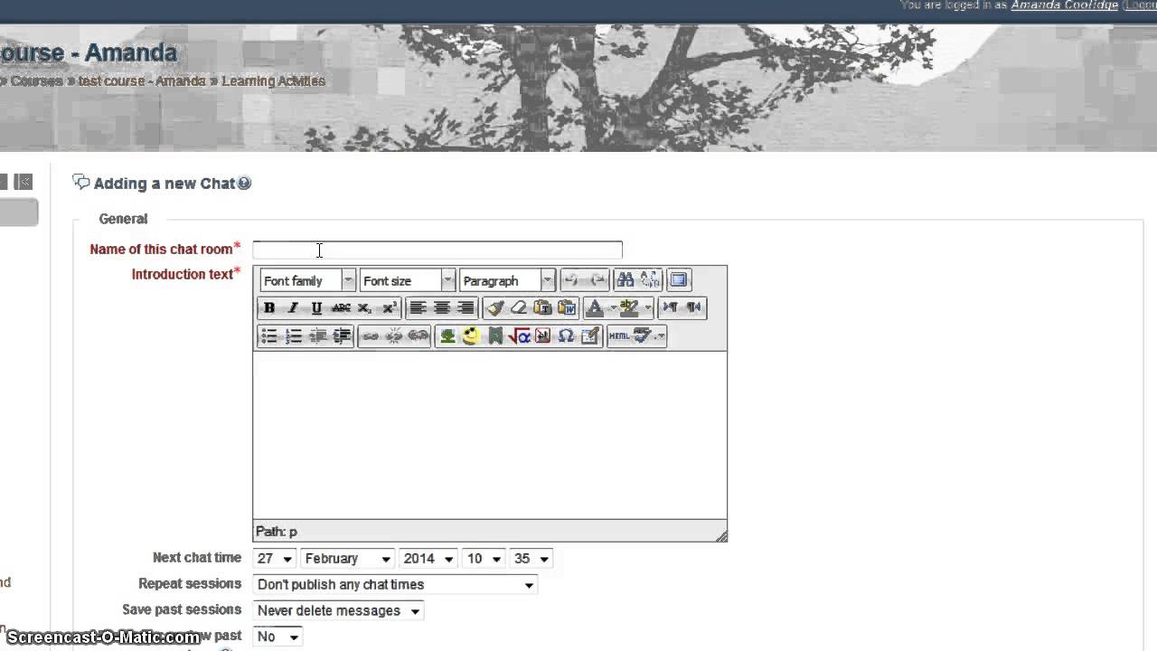
Task: Set right-to-left text direction
Action: (693, 308)
